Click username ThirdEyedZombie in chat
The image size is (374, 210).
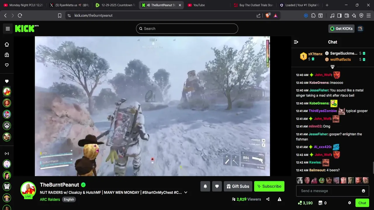tap(323, 111)
